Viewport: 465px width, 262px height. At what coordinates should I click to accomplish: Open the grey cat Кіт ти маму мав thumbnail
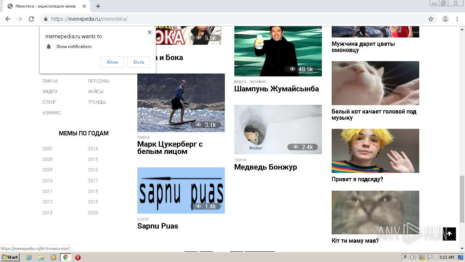click(x=375, y=213)
